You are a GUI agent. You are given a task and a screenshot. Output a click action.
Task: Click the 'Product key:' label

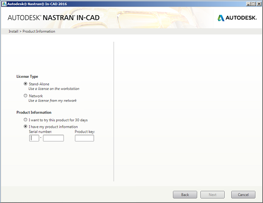(85, 132)
